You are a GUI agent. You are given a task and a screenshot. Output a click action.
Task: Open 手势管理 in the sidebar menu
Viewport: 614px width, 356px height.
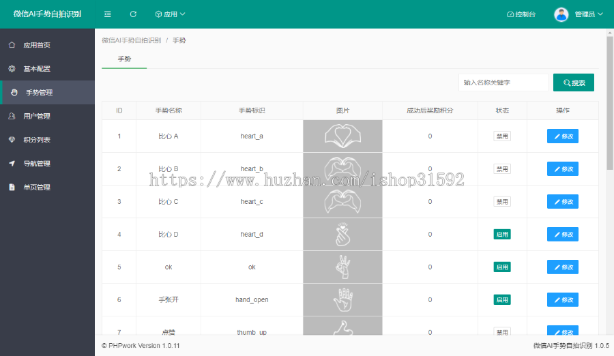[47, 93]
